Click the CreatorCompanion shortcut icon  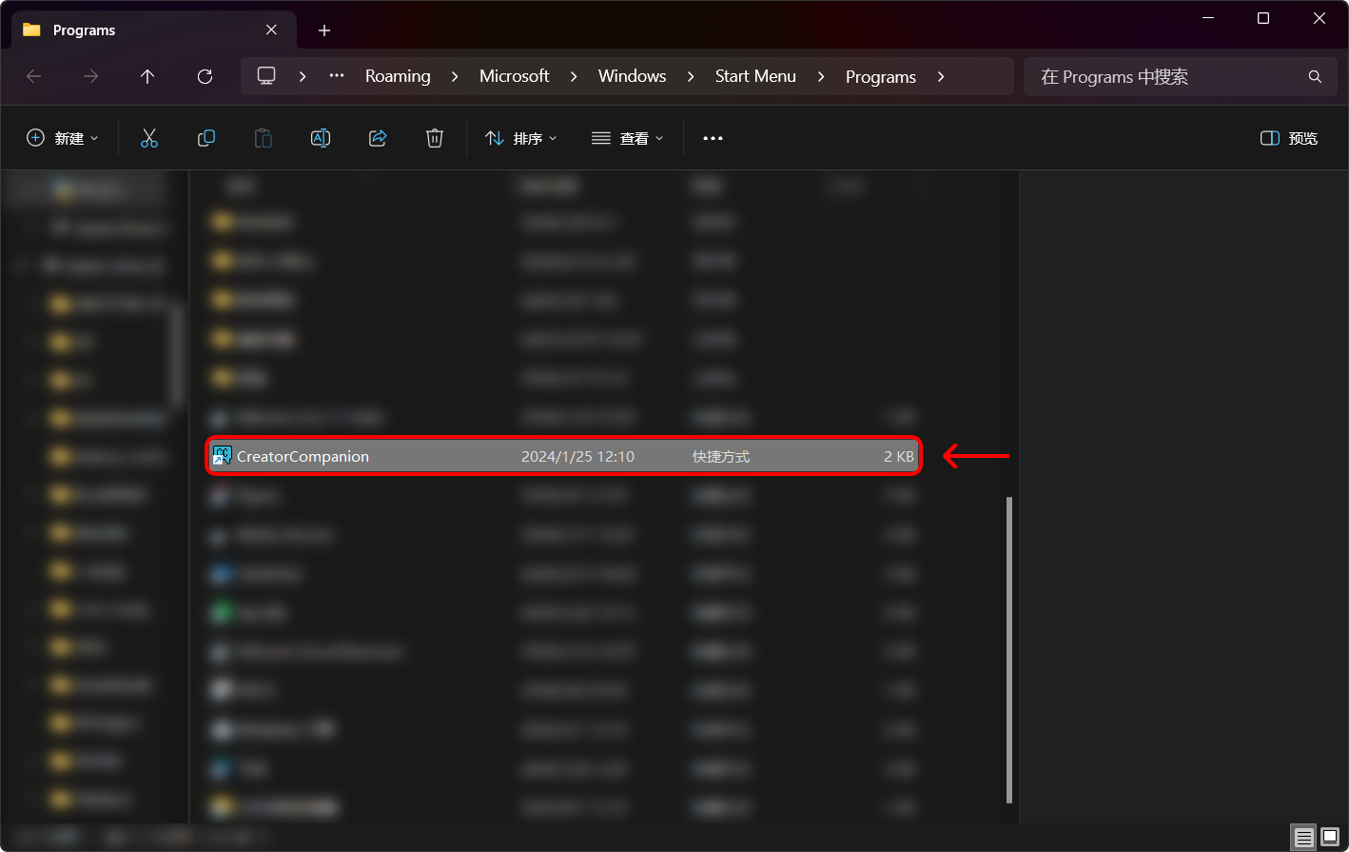[x=223, y=456]
